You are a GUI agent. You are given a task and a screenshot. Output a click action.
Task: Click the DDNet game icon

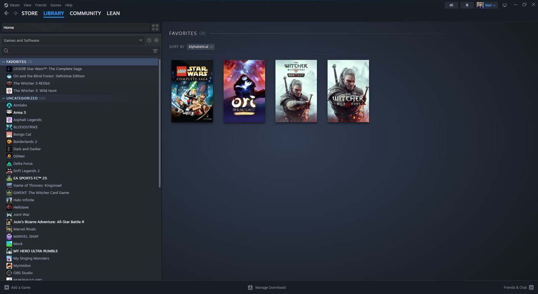click(x=9, y=156)
